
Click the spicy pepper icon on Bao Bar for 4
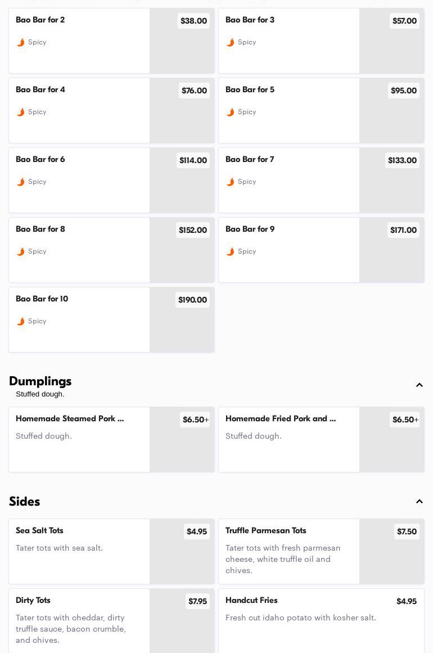pos(21,112)
